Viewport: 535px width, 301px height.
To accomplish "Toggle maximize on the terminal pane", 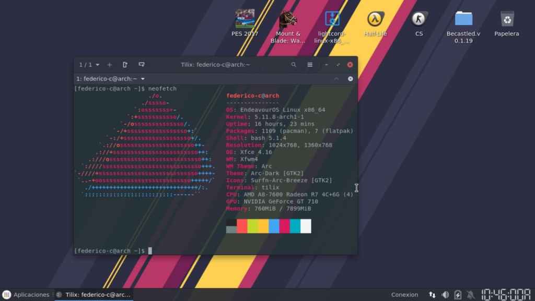I will (x=336, y=79).
